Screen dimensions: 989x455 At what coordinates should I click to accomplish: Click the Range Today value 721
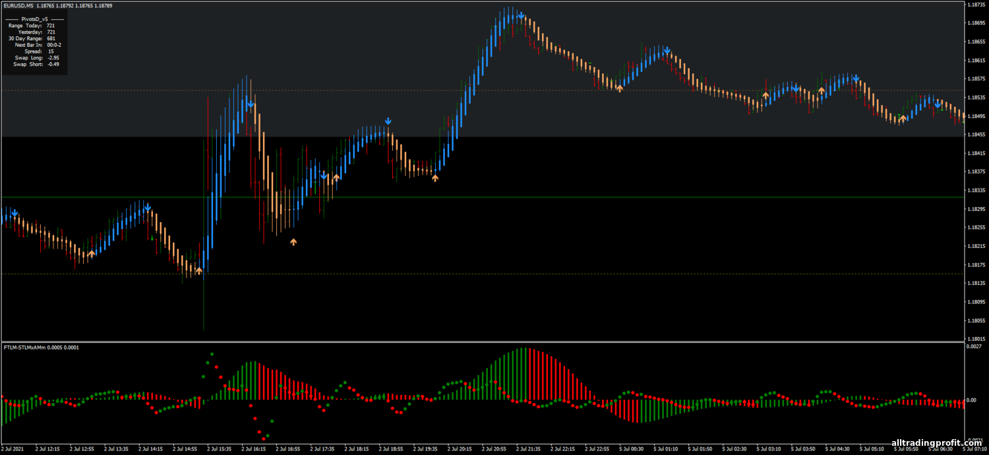(51, 26)
